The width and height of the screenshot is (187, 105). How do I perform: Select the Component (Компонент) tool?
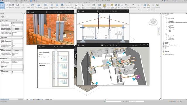pyautogui.click(x=18, y=6)
